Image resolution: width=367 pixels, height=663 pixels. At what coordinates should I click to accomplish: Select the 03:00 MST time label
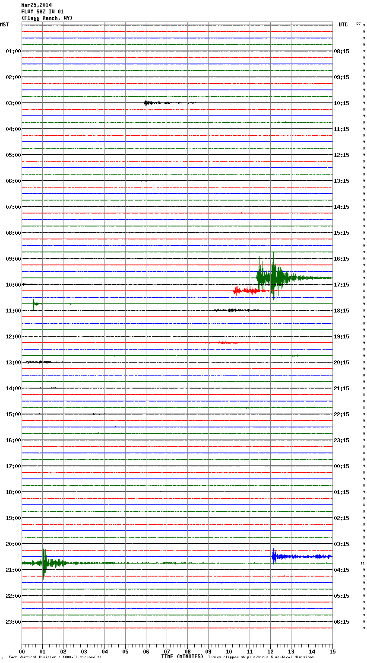coord(13,103)
